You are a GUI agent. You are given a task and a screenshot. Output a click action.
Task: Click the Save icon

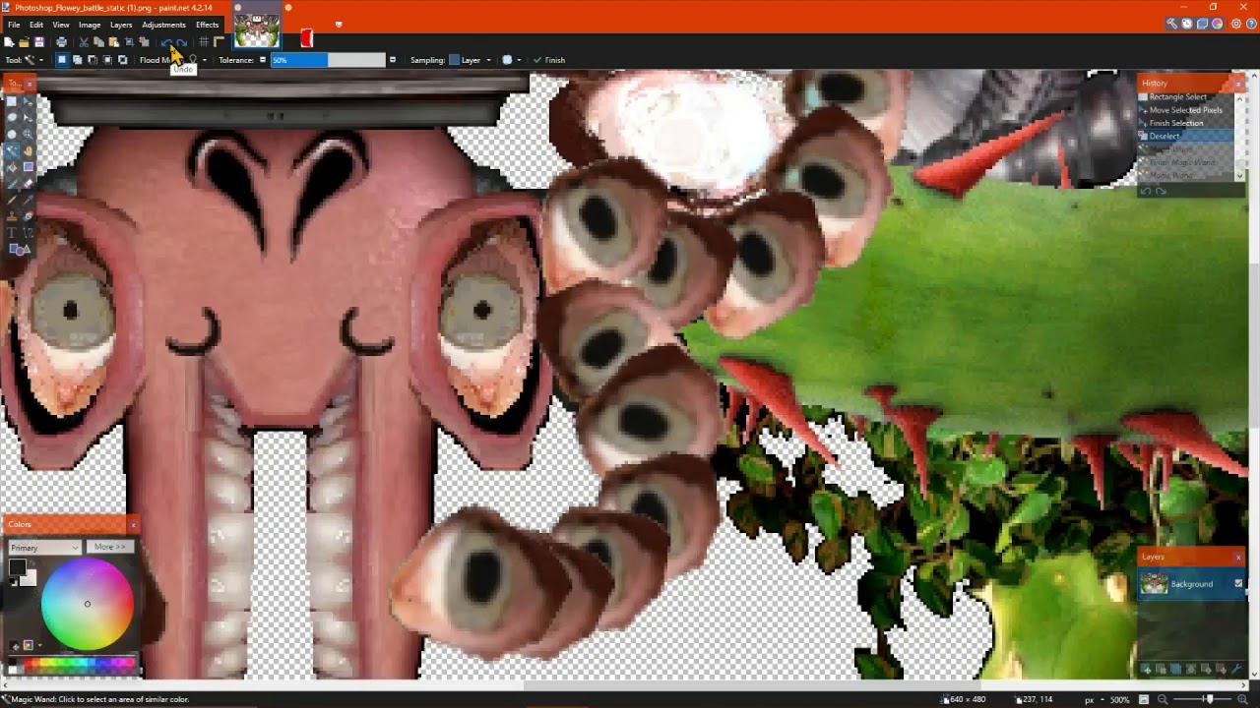click(39, 42)
